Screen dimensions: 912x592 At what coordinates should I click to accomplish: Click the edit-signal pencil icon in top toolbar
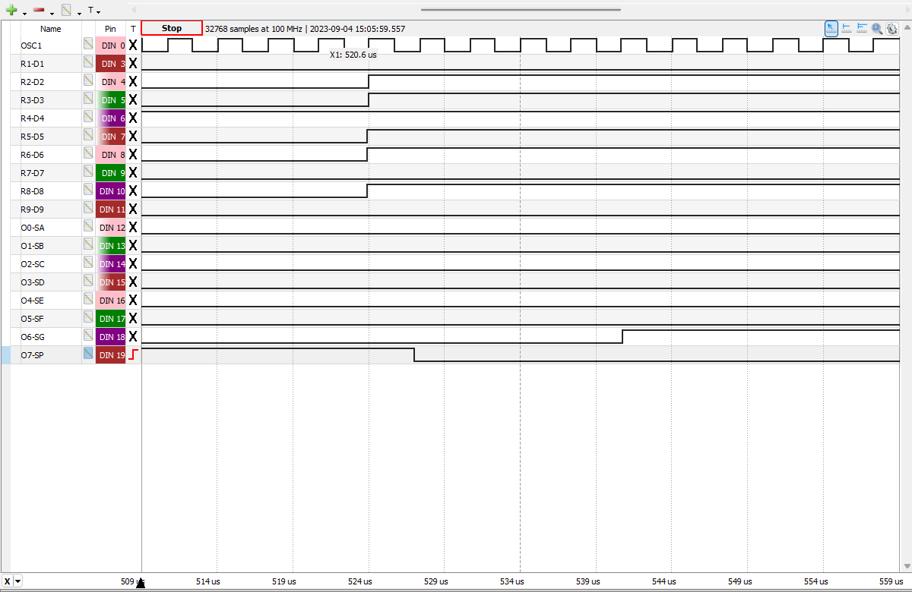(x=67, y=11)
